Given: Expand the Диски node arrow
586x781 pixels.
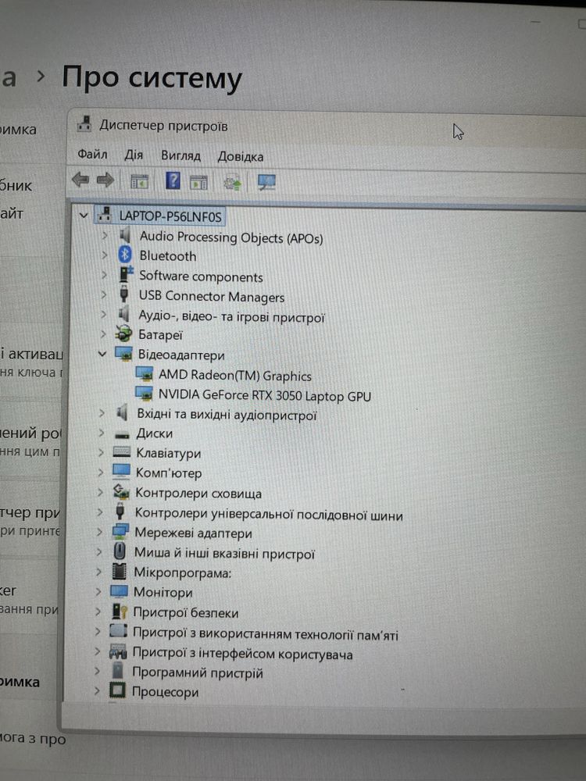Looking at the screenshot, I should tap(101, 433).
